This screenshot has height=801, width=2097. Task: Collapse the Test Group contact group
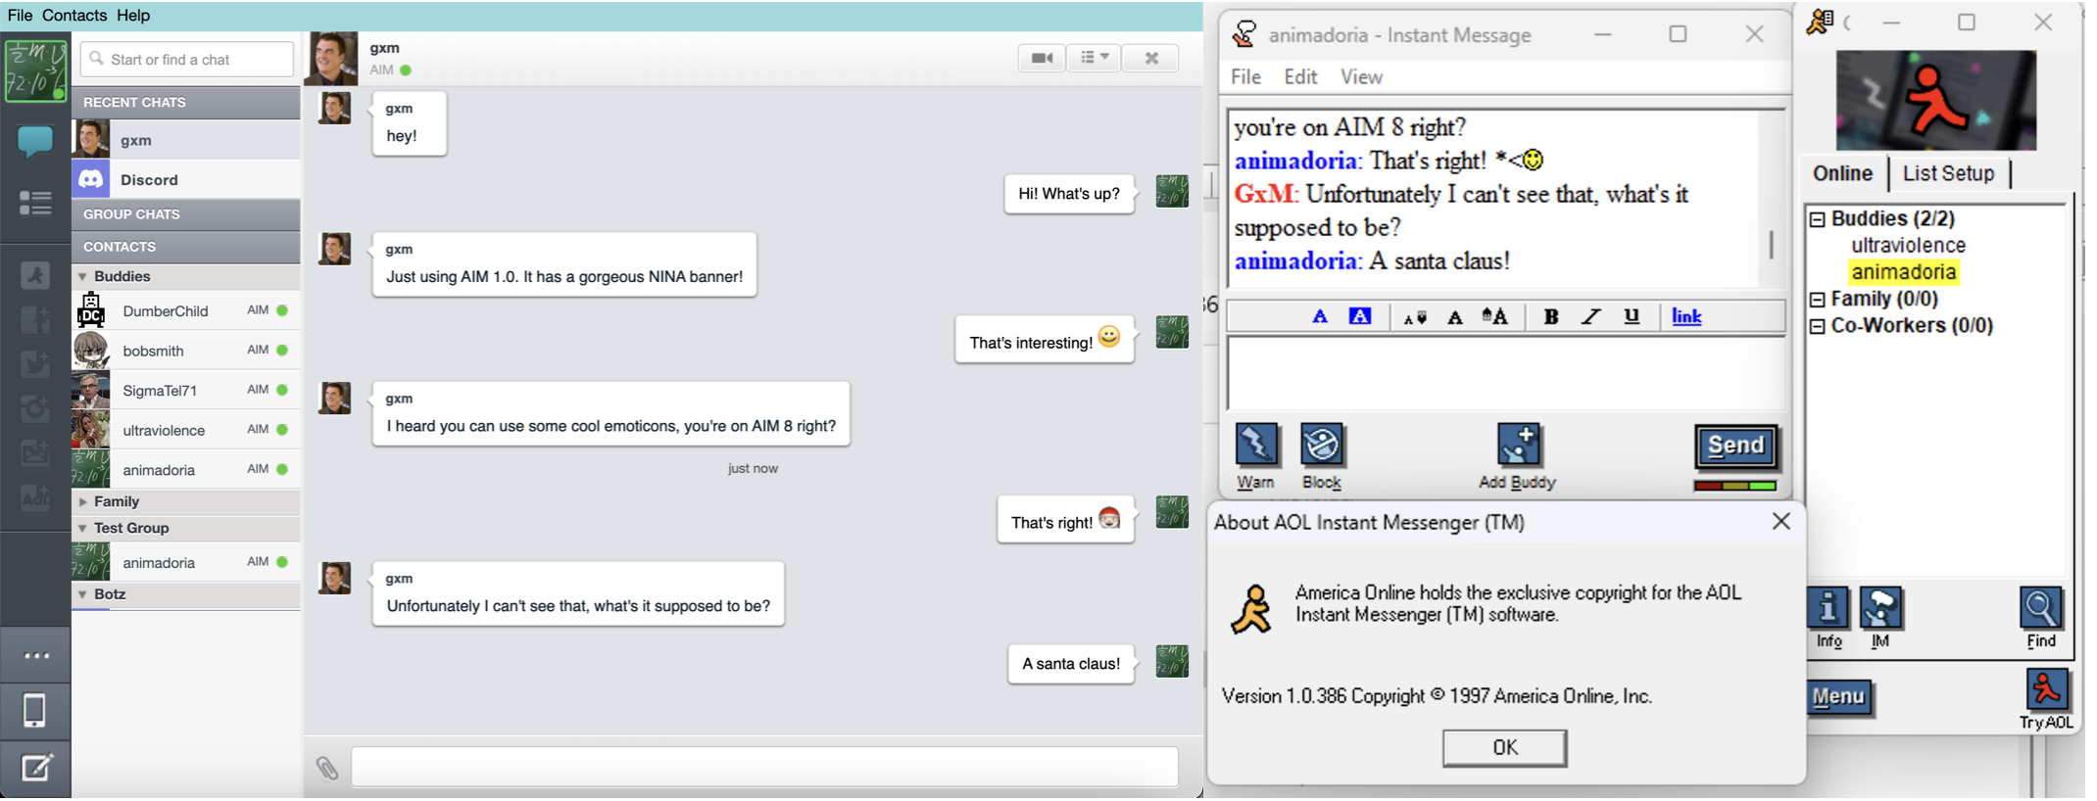(82, 529)
